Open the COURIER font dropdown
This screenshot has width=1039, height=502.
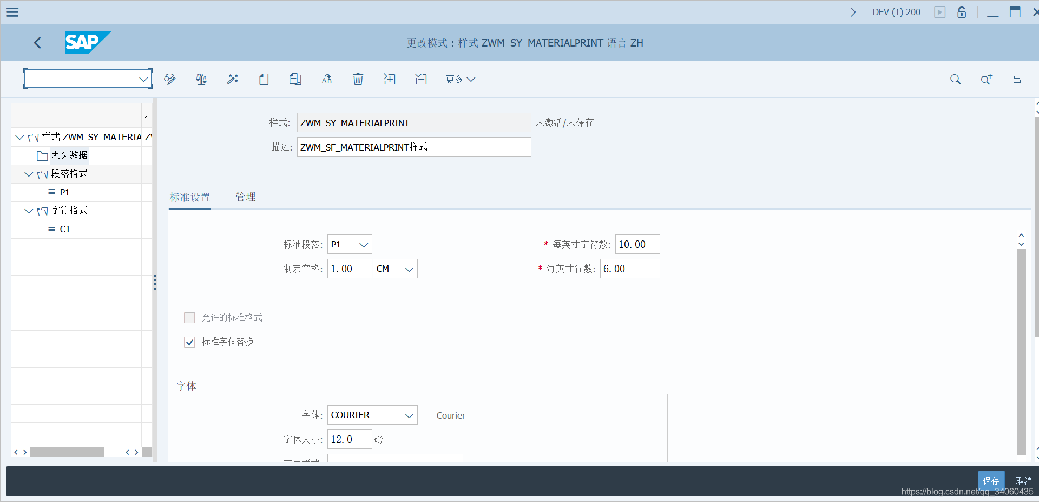[x=409, y=415]
